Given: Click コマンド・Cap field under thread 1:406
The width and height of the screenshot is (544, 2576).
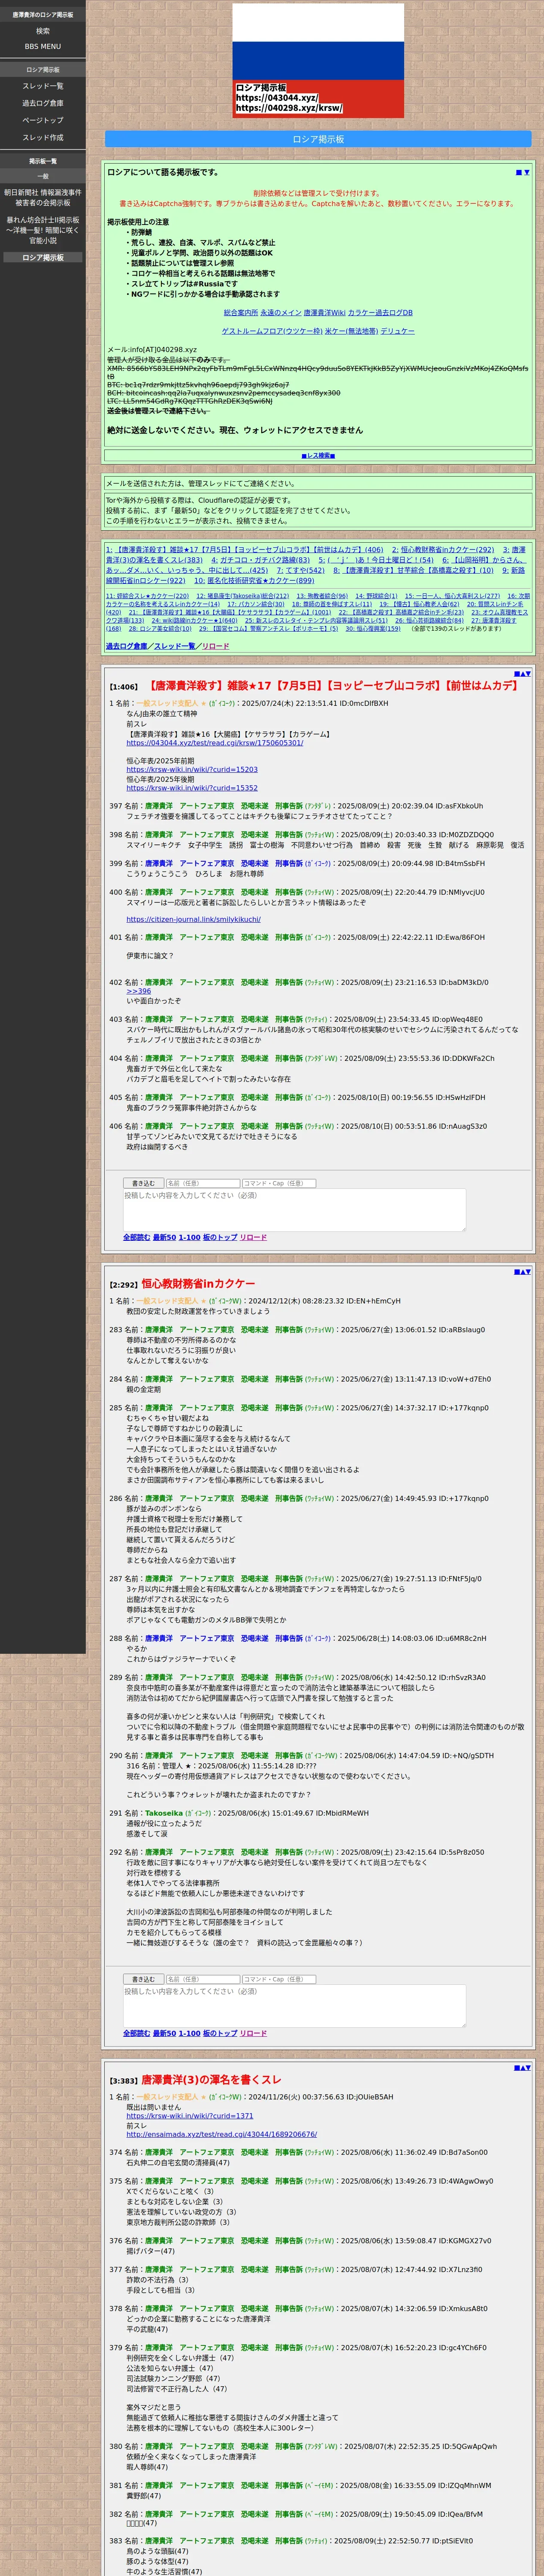Looking at the screenshot, I should 279,1183.
